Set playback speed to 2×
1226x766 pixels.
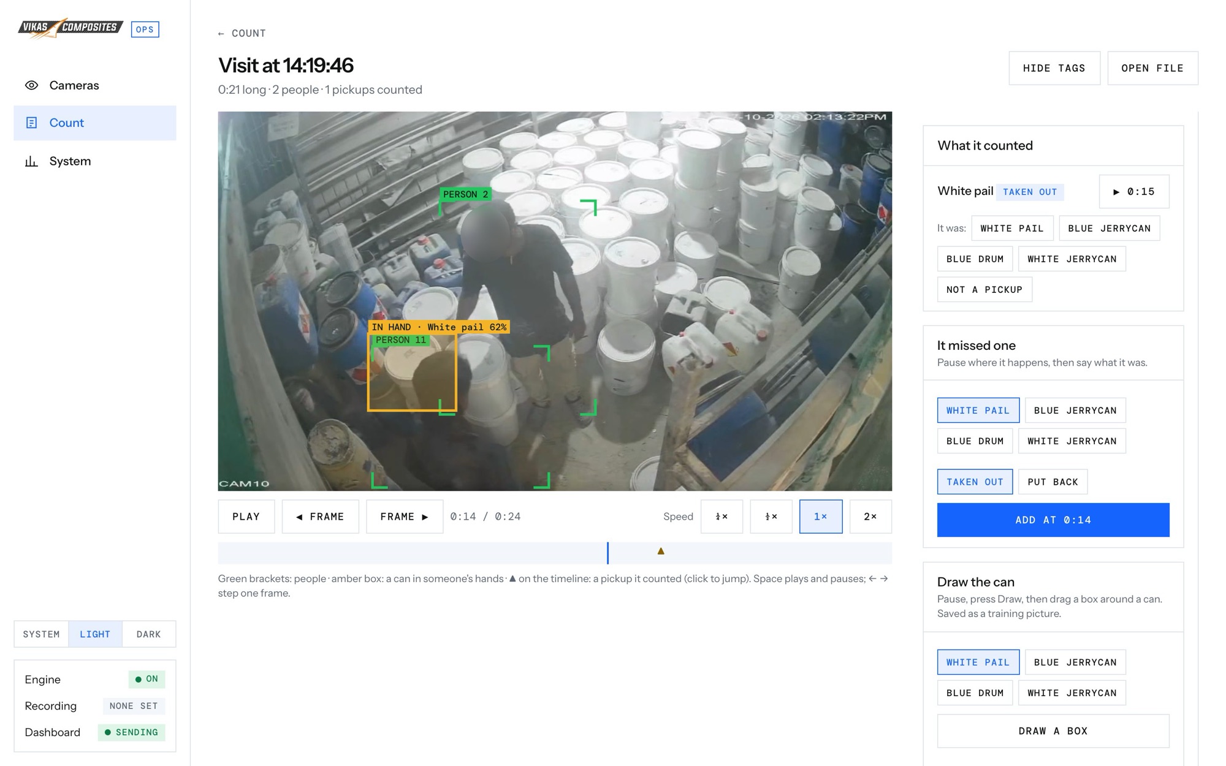[x=870, y=517]
